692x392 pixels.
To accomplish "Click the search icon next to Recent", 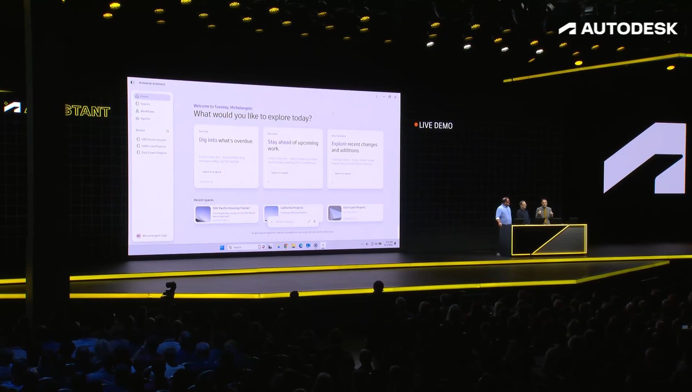I will 167,131.
